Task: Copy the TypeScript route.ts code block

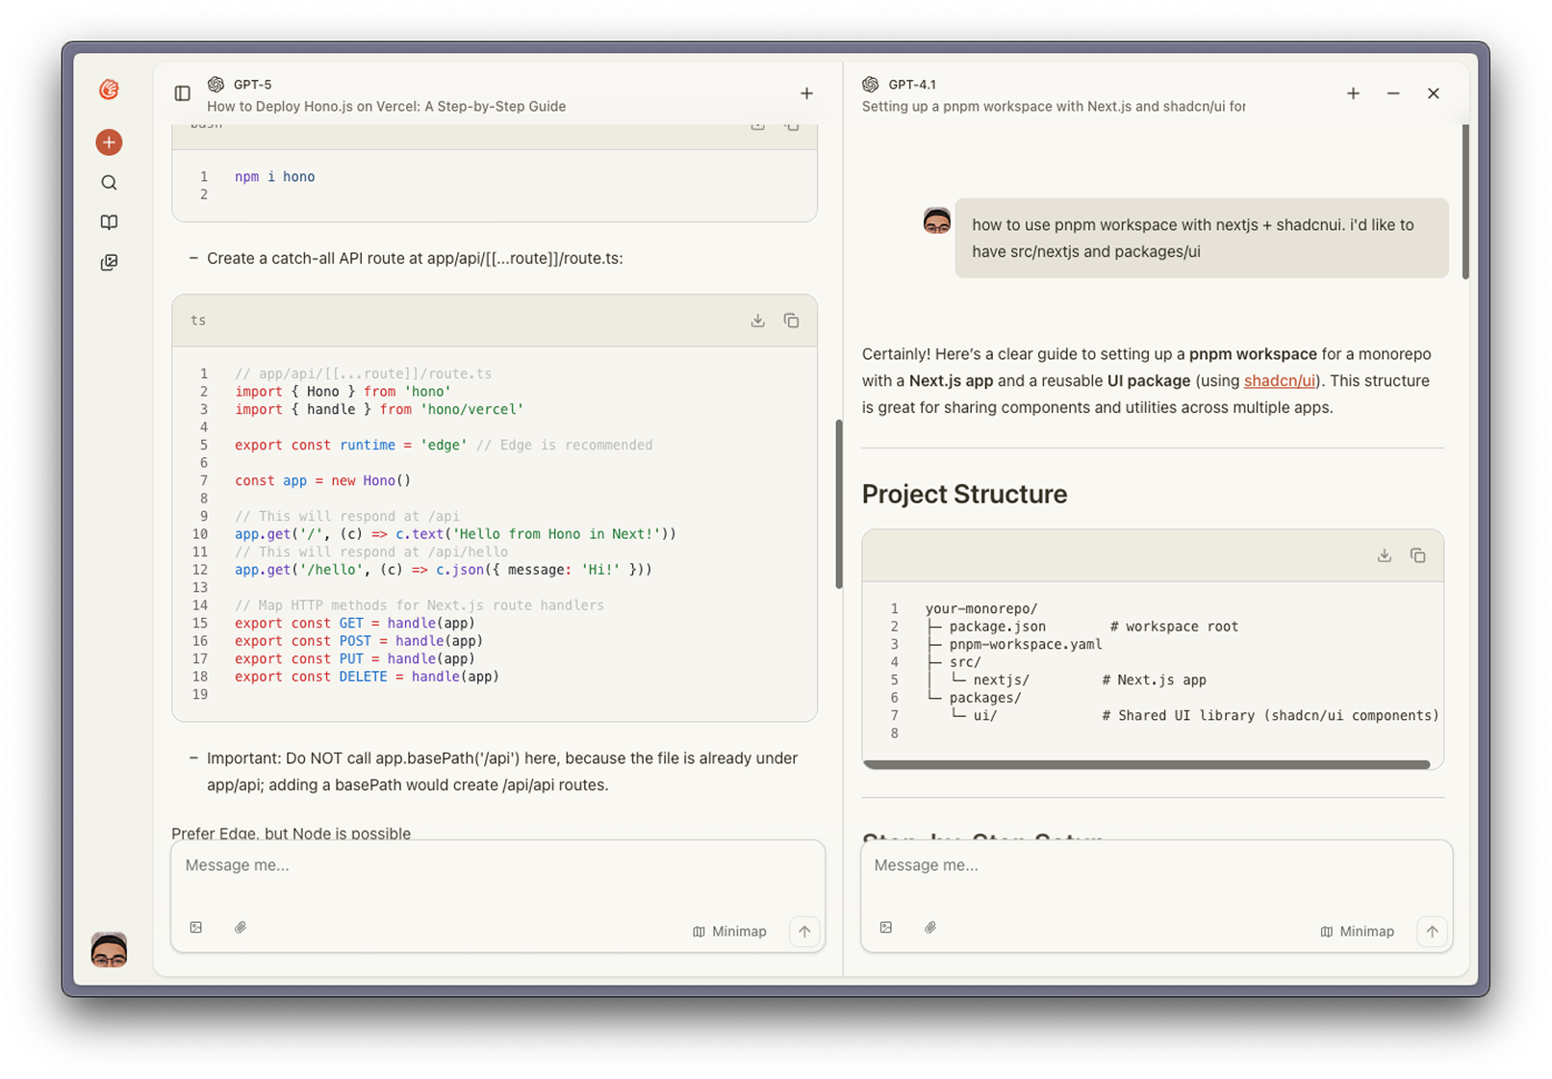Action: pos(791,321)
